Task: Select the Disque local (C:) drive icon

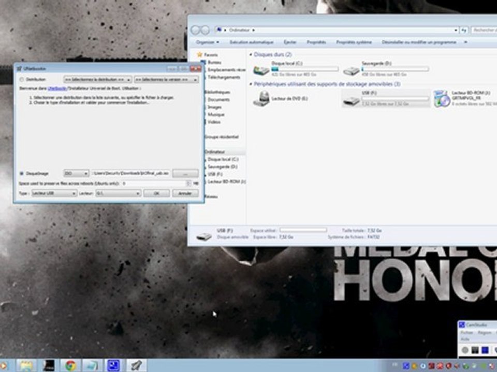Action: point(261,69)
